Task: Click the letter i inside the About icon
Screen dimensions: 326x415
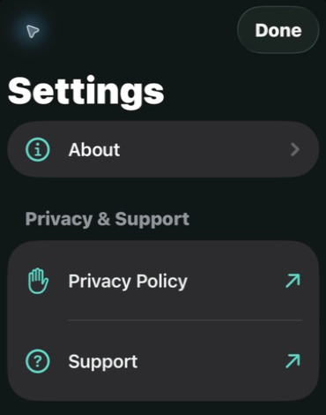Action: (x=38, y=150)
